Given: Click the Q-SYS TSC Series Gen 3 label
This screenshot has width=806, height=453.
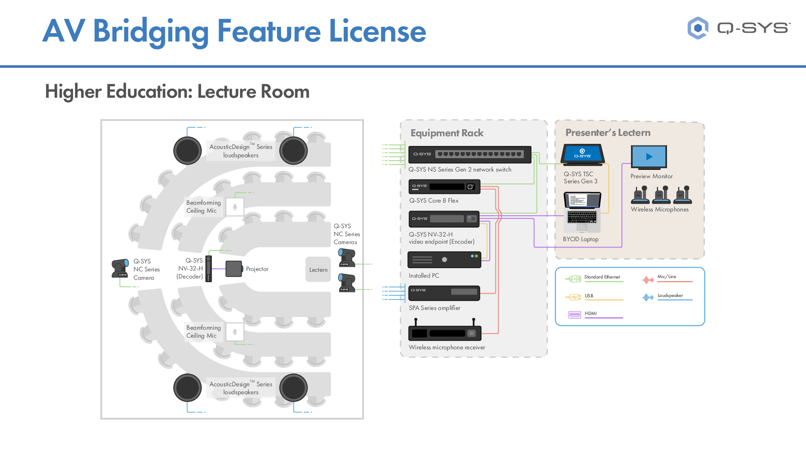Looking at the screenshot, I should [581, 177].
